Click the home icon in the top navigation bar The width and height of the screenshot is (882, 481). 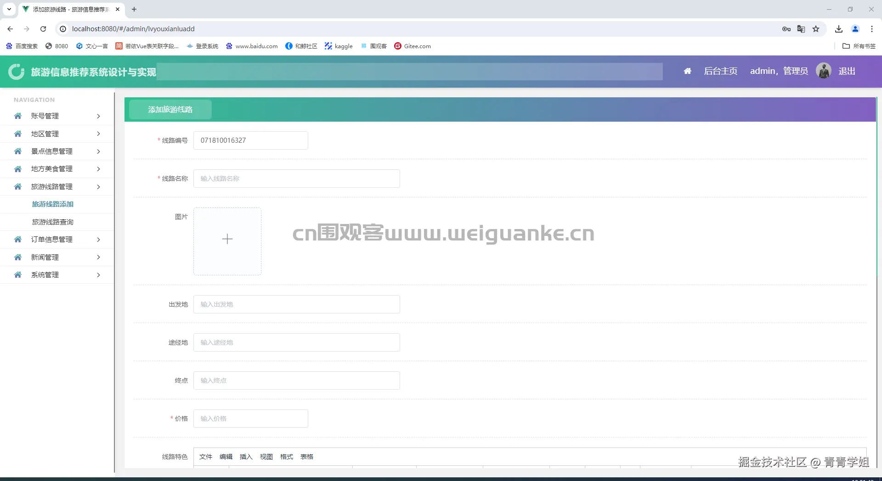687,71
